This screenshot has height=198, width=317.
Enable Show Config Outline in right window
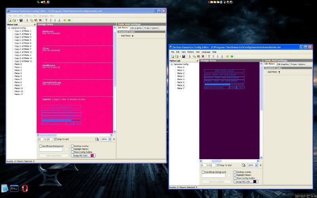click(x=235, y=178)
